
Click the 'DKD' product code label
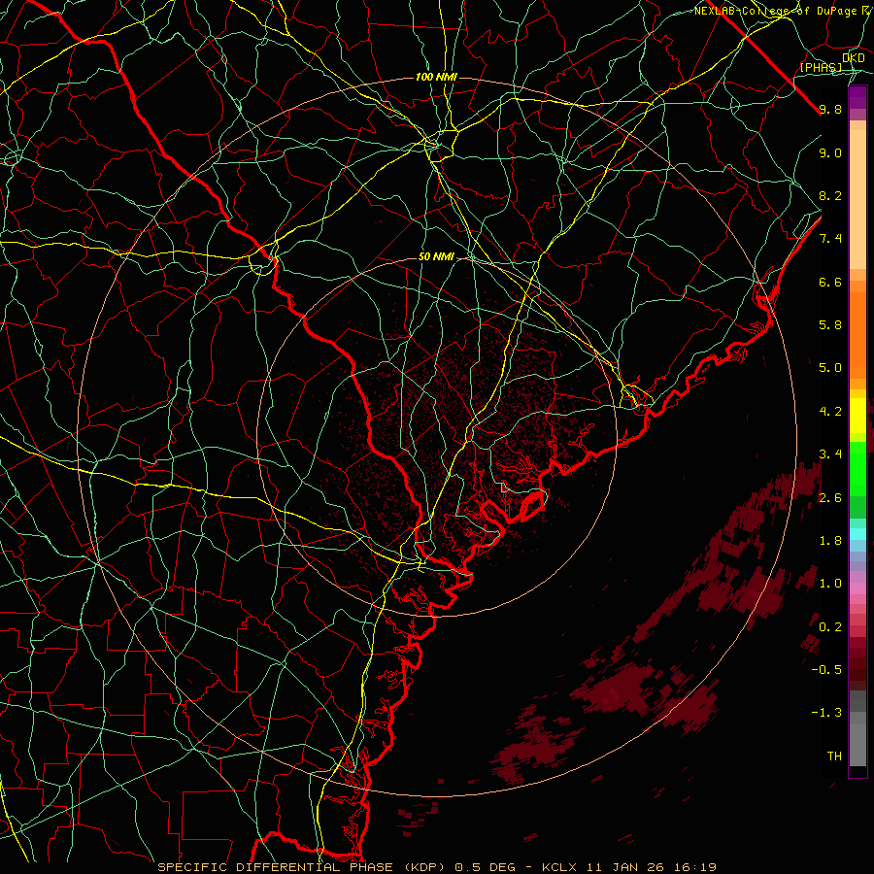click(x=854, y=58)
